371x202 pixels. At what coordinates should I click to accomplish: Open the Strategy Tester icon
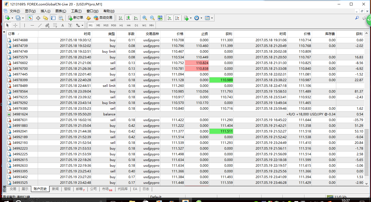click(x=61, y=18)
